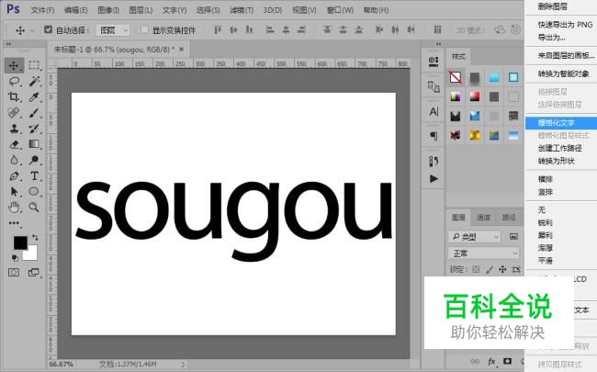Select the Hand tool

click(x=14, y=208)
